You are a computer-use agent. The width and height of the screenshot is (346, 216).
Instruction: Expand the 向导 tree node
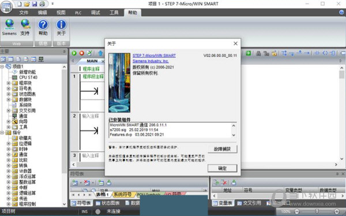[9, 122]
